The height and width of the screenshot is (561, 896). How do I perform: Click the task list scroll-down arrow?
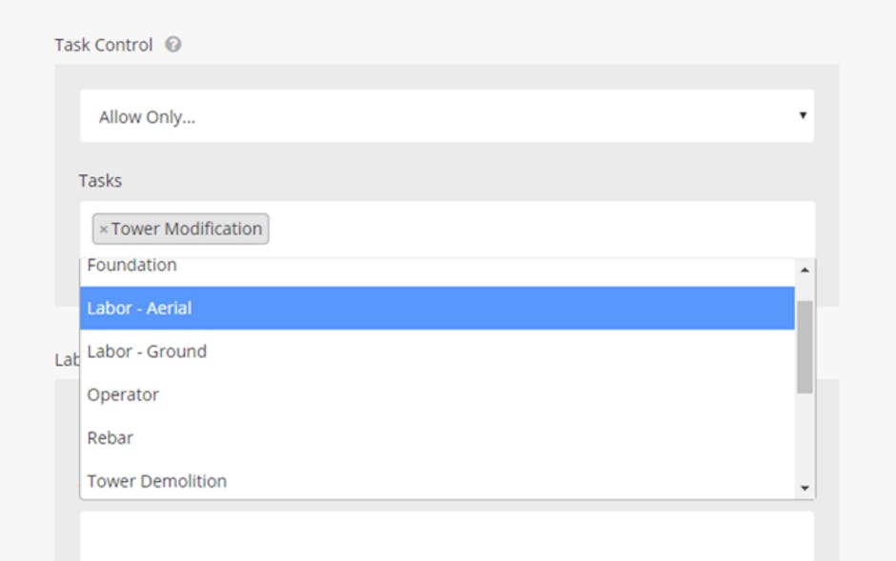pos(805,488)
